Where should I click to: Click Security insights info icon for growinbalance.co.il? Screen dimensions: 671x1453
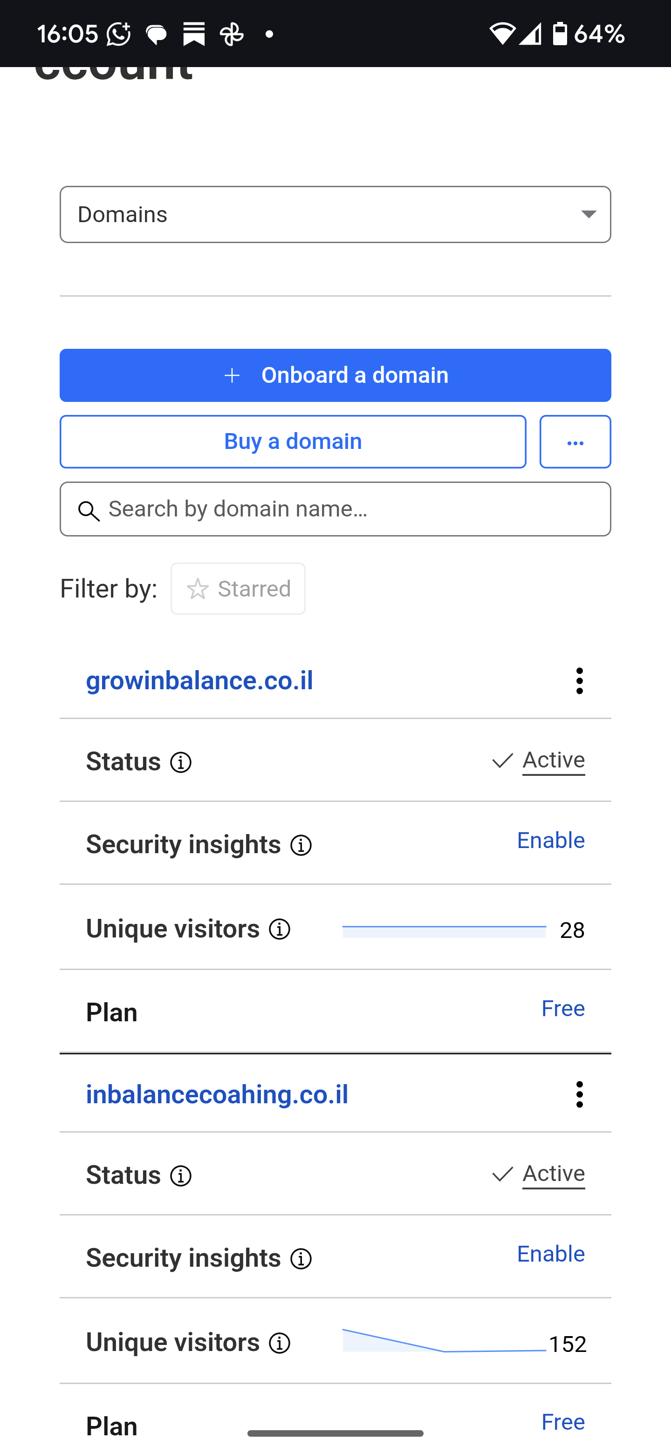click(301, 846)
